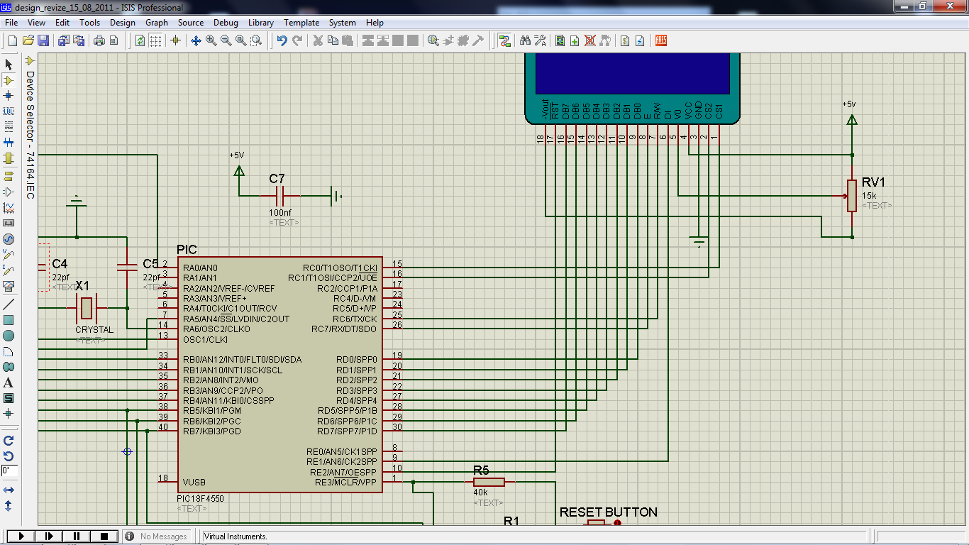969x545 pixels.
Task: Choose the Selection Mode arrow tool
Action: click(x=9, y=65)
